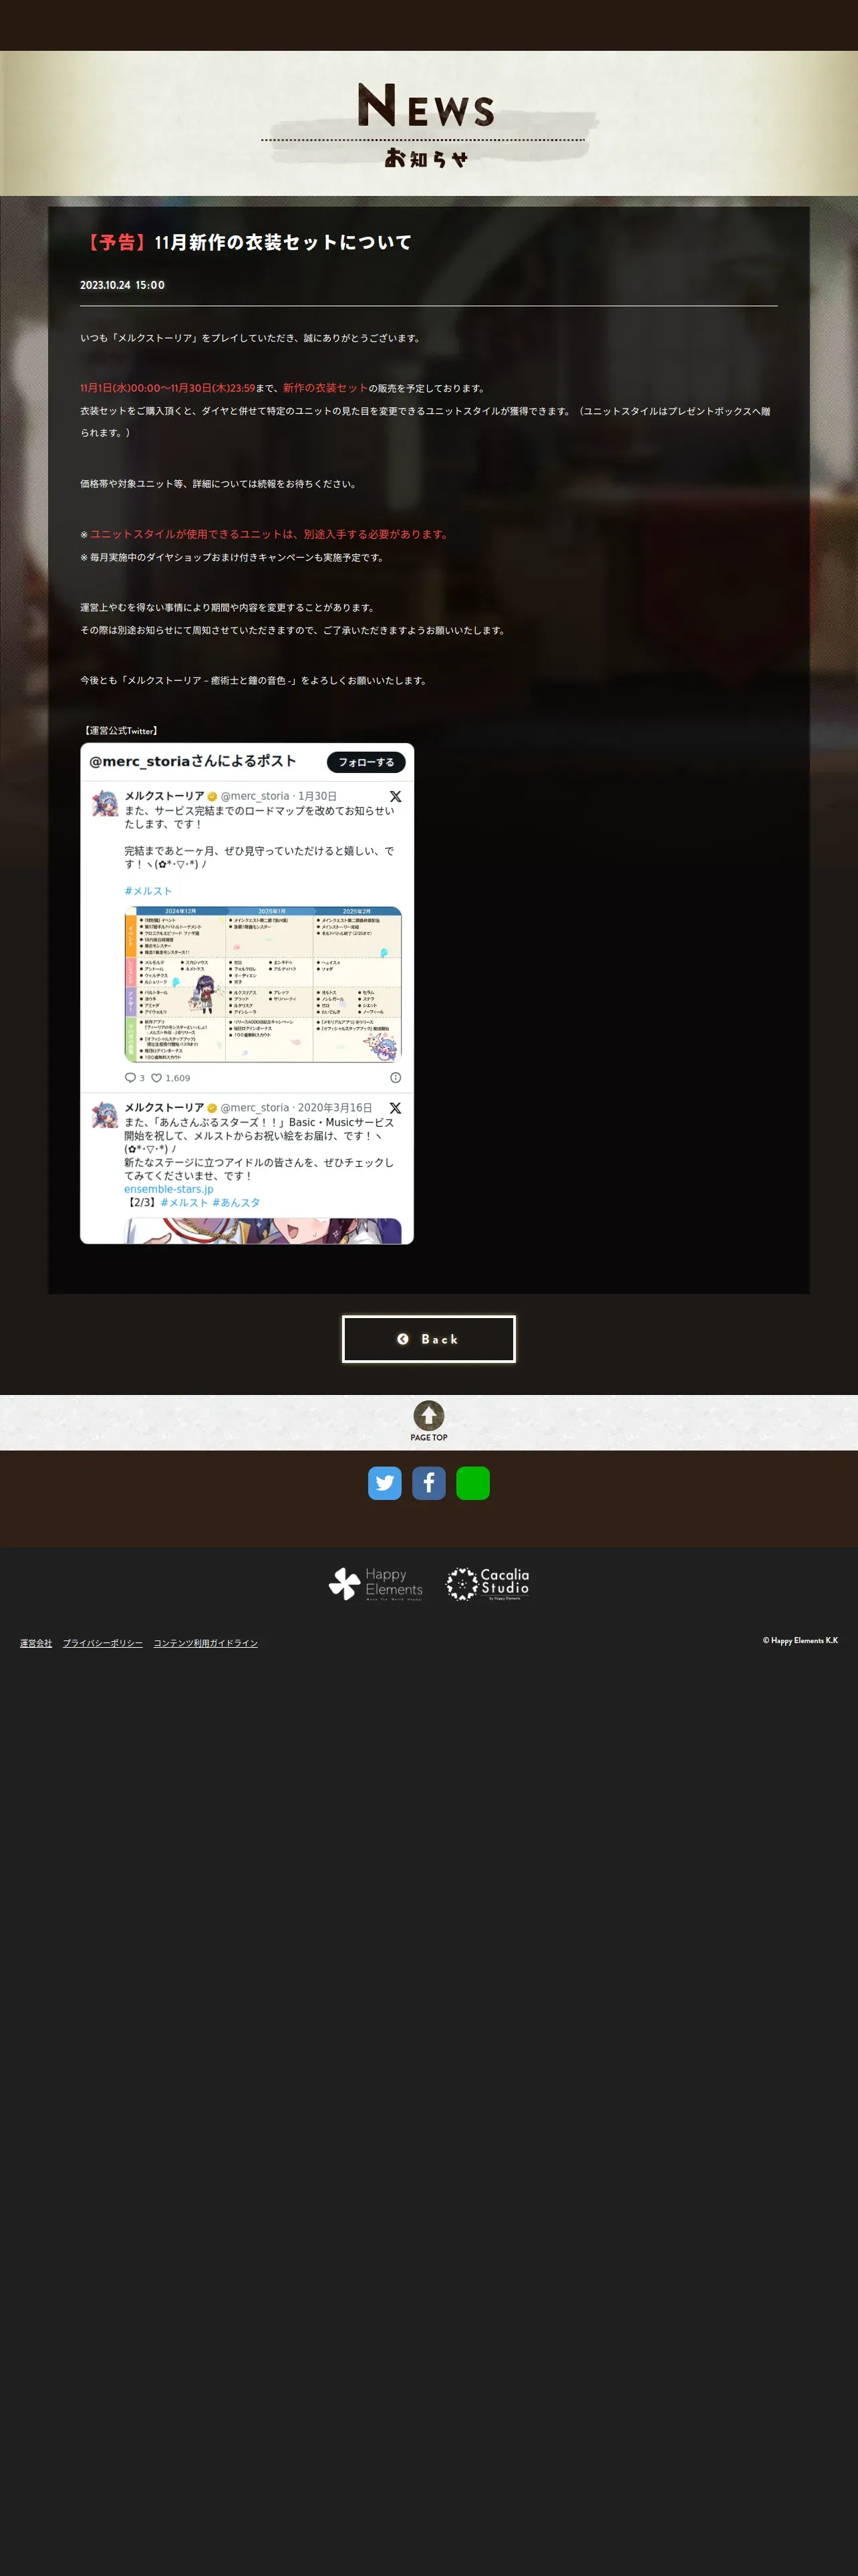Click the フォローする button
The height and width of the screenshot is (2576, 858).
tap(366, 762)
